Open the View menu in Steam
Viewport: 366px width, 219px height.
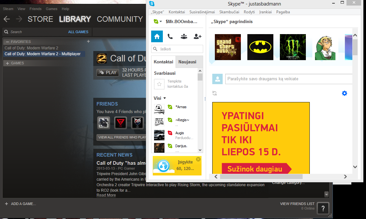pyautogui.click(x=21, y=9)
